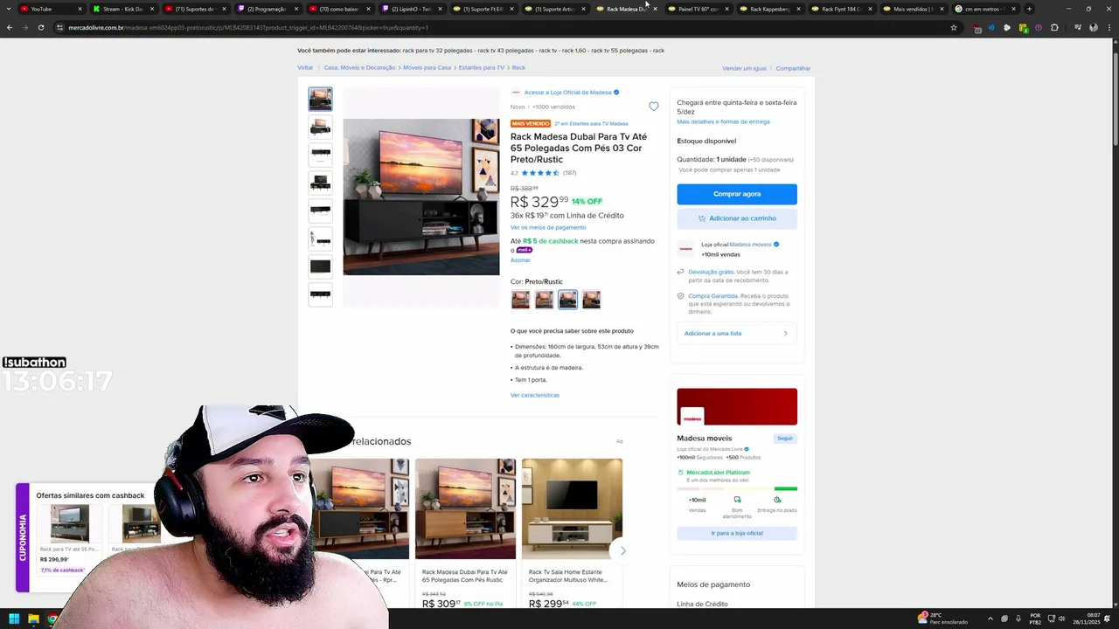Open Casa, Móveis e Decoração breadcrumb

click(359, 67)
